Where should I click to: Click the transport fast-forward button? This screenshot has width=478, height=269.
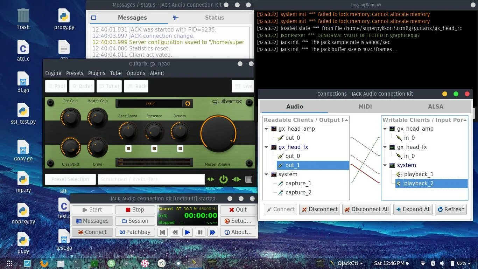tap(212, 232)
